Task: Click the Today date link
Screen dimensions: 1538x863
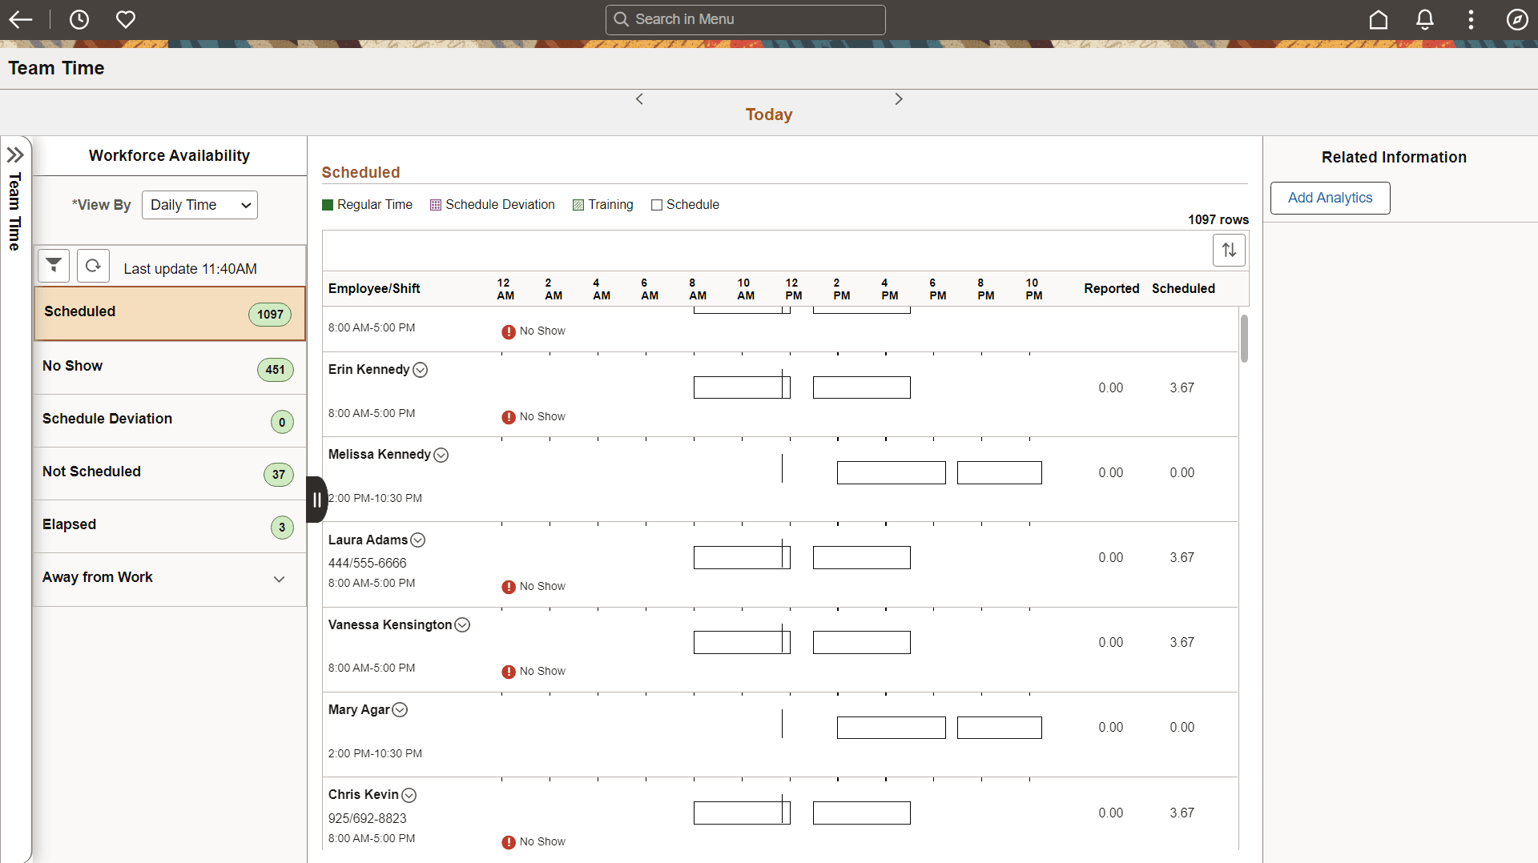Action: (x=769, y=114)
